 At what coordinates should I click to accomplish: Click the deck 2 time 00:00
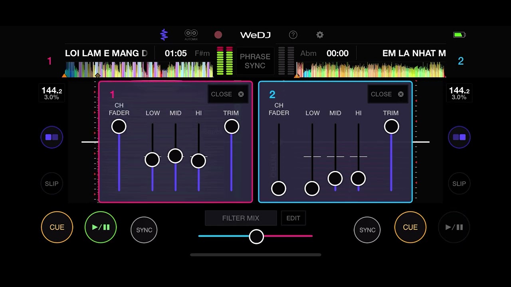coord(337,53)
